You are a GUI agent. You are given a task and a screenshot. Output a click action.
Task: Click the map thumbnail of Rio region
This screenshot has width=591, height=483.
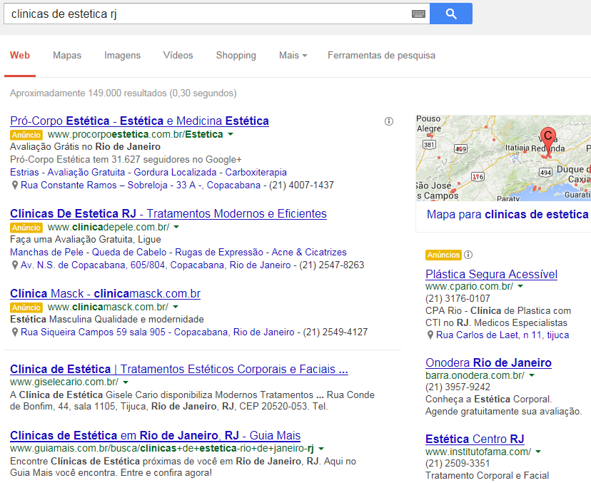tap(503, 158)
